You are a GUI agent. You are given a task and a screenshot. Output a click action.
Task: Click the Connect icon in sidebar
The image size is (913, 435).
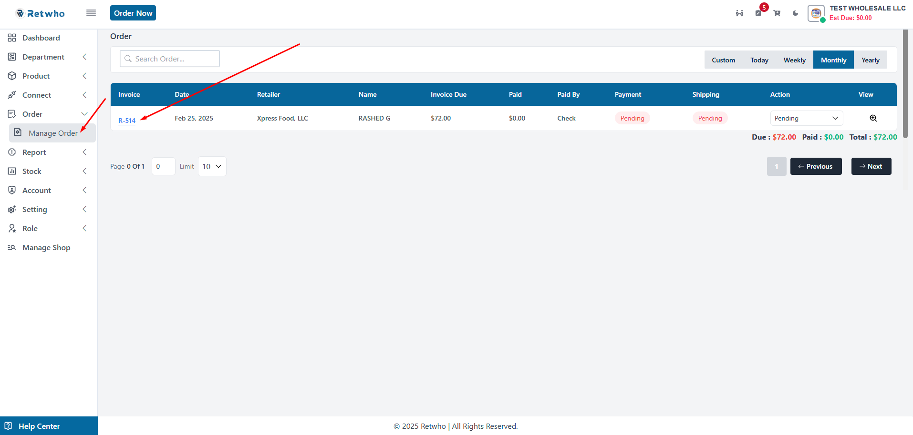tap(12, 95)
